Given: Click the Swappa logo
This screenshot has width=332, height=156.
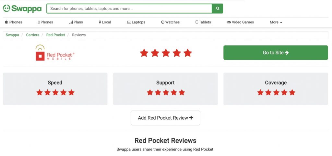Looking at the screenshot, I should (x=22, y=9).
